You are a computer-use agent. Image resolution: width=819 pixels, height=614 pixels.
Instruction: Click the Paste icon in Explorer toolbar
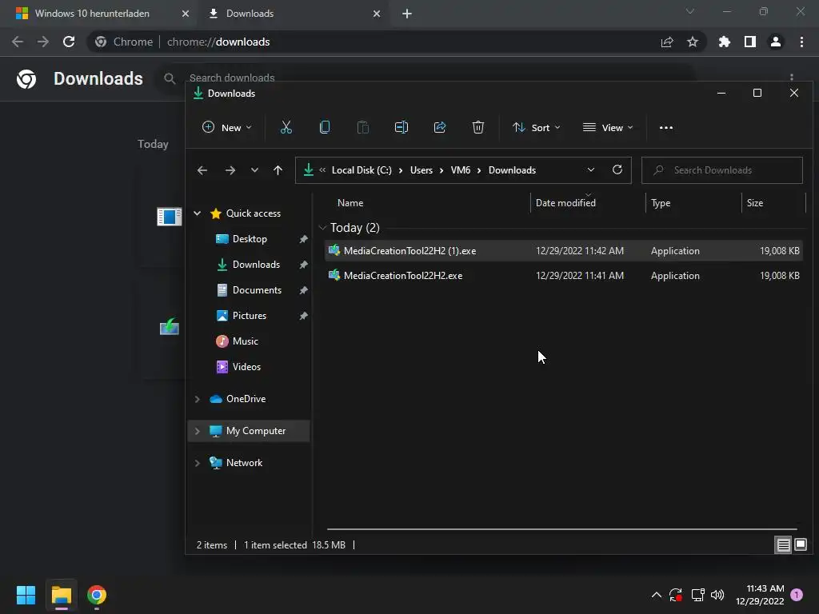tap(362, 127)
